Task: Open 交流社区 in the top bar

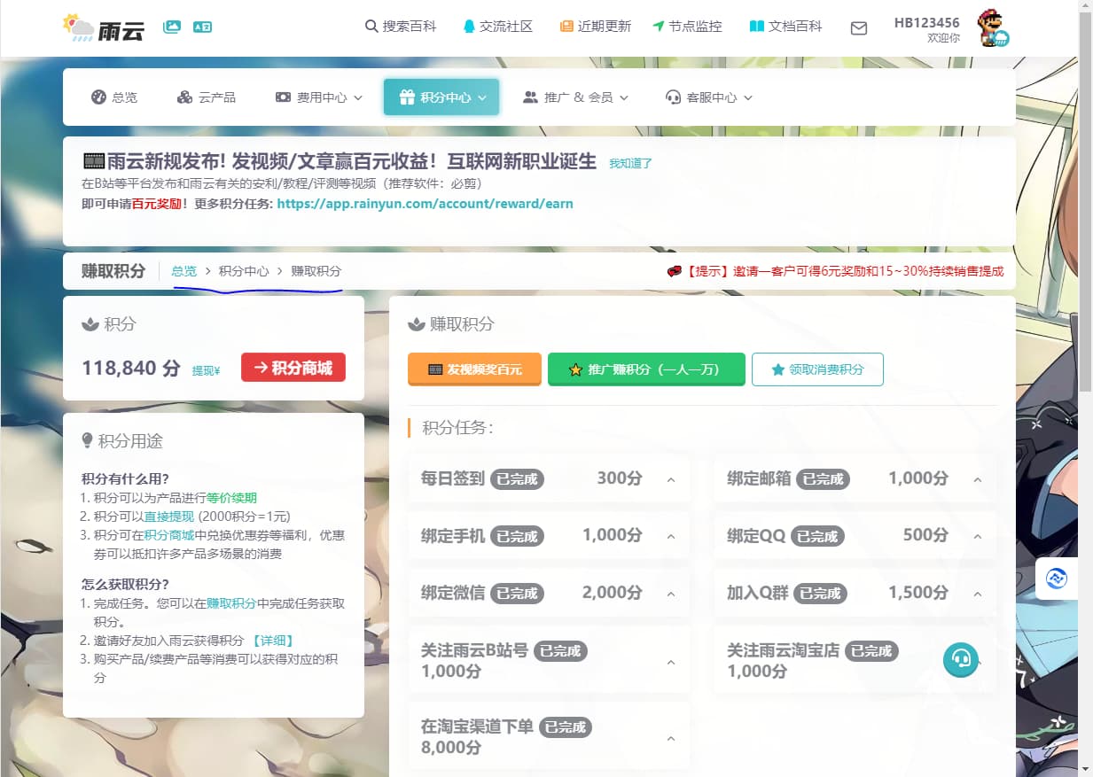Action: pos(498,27)
